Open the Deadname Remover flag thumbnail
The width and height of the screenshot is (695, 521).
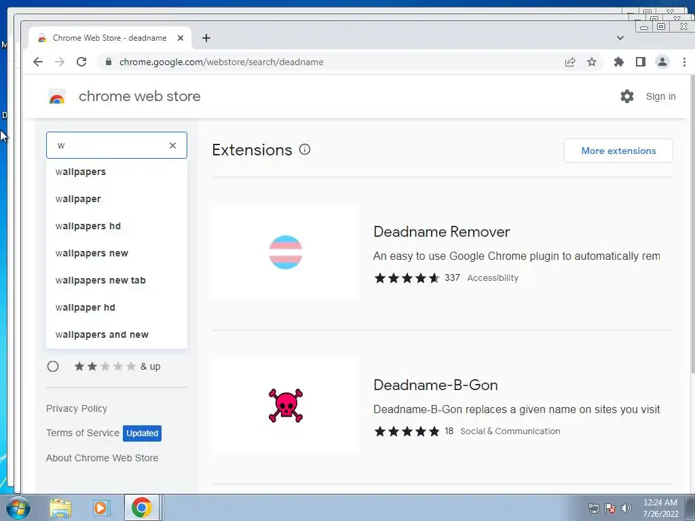pyautogui.click(x=286, y=252)
